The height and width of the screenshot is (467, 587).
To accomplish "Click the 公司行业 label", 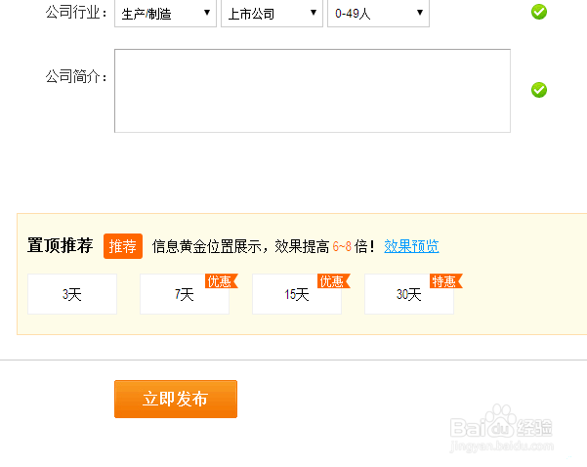I will (x=76, y=13).
